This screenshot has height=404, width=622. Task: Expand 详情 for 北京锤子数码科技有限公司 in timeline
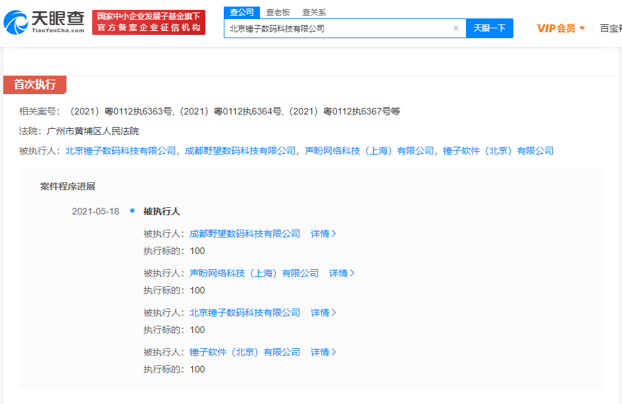[x=323, y=313]
